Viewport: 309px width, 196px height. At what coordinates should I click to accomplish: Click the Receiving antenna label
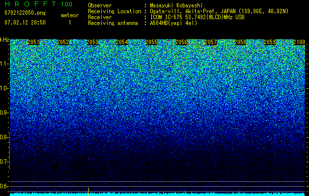[x=113, y=23]
